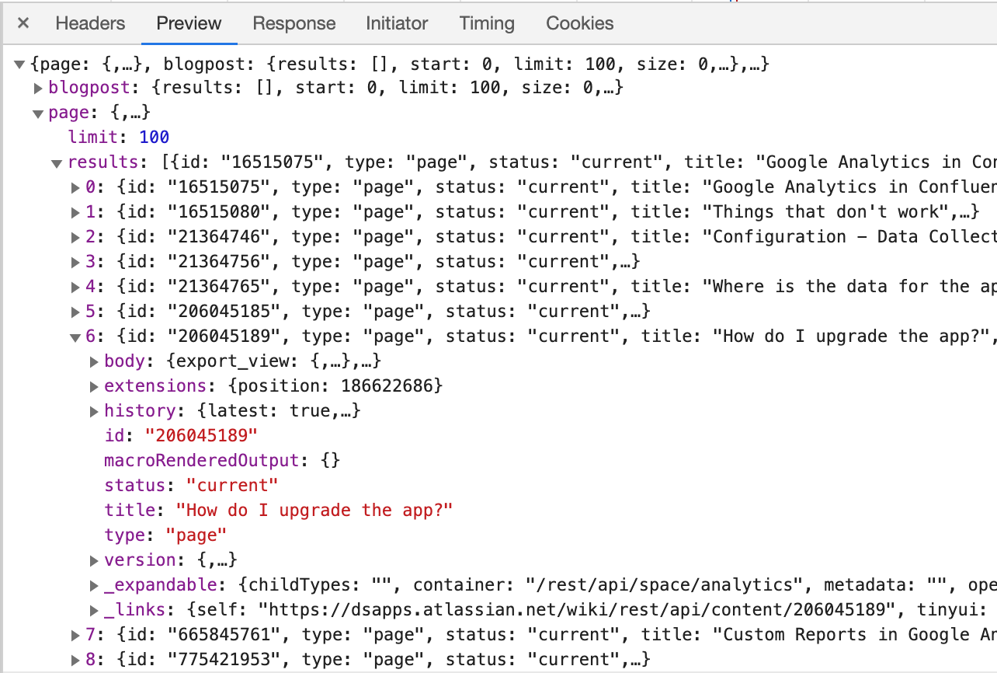Screen dimensions: 997x673
Task: Expand result 7 Custom Reports
Action: 75,634
